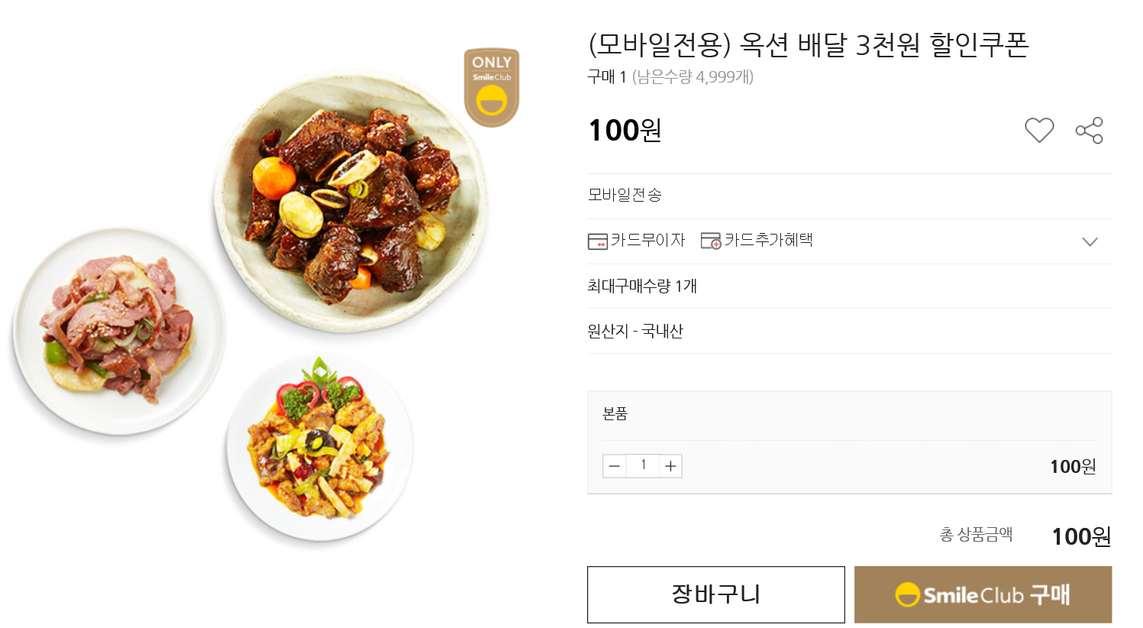Click the ONLY SmileClub badge
The width and height of the screenshot is (1143, 628).
pyautogui.click(x=492, y=87)
